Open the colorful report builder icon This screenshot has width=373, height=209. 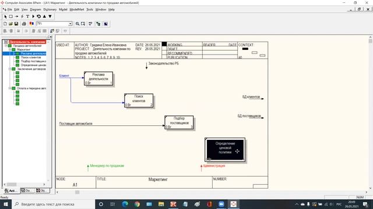[31, 24]
